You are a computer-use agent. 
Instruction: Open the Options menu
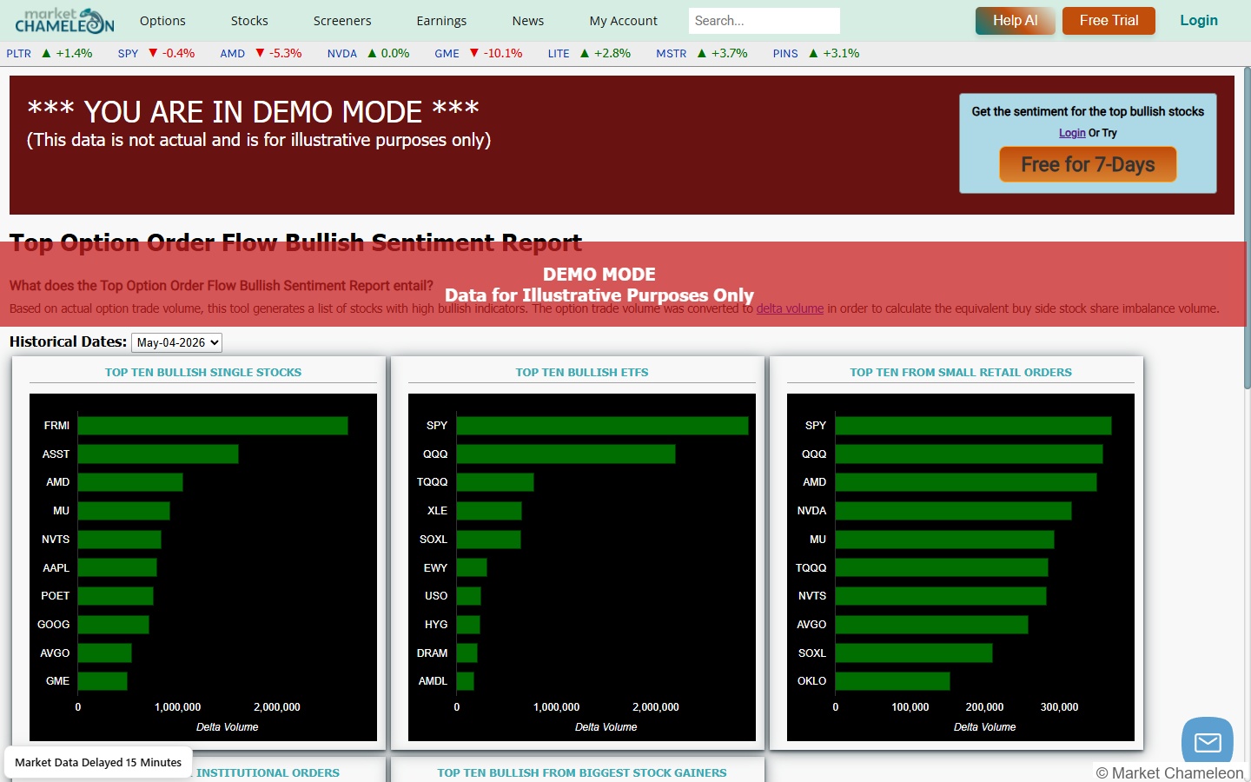tap(162, 21)
